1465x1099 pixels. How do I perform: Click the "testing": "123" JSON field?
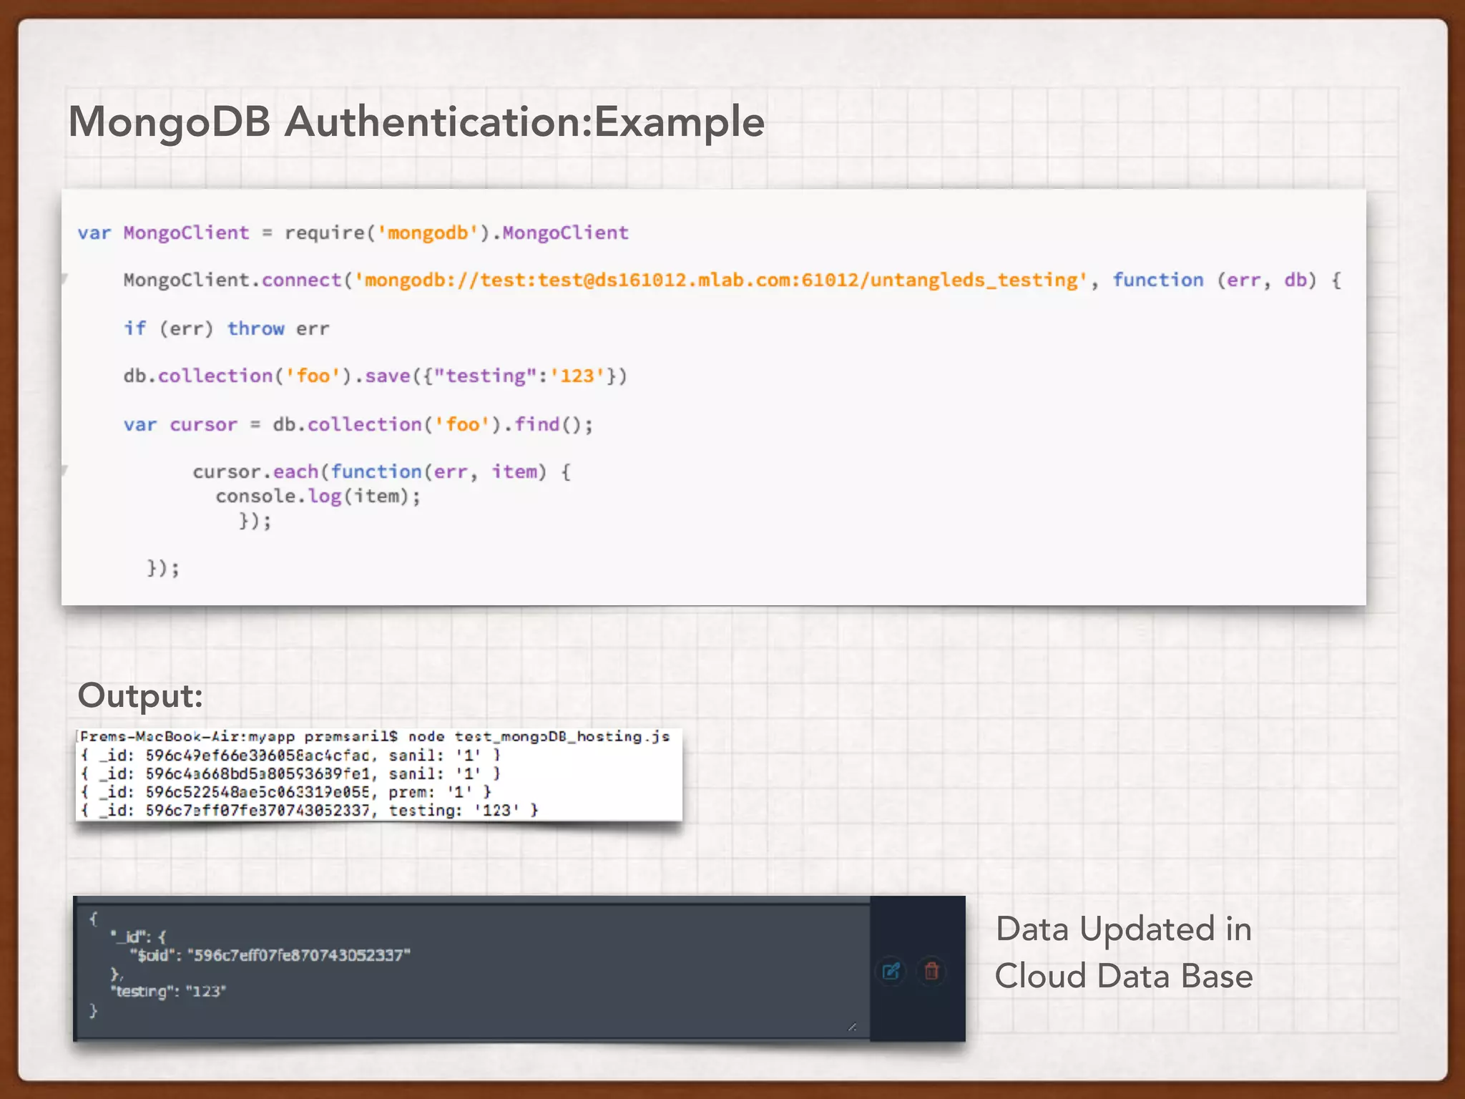click(168, 992)
